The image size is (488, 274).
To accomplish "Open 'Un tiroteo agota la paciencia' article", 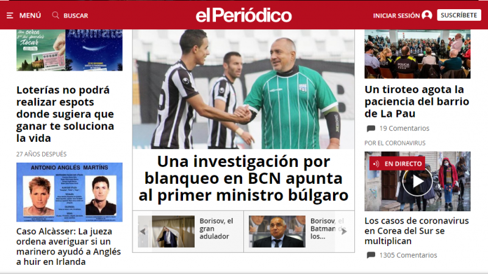I will 417,102.
